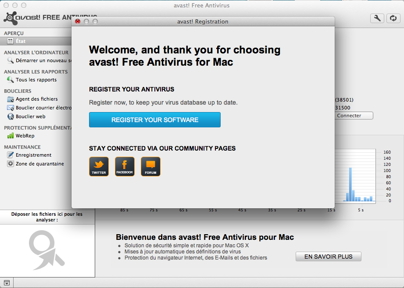Open Tous les rapports in sidebar
The width and height of the screenshot is (404, 288).
click(36, 80)
